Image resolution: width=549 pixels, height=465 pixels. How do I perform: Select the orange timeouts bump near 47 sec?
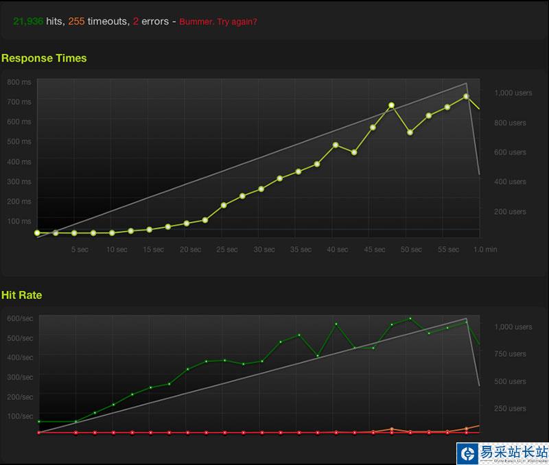pyautogui.click(x=392, y=429)
